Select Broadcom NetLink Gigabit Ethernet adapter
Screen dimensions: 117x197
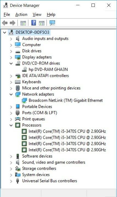[x=66, y=100]
